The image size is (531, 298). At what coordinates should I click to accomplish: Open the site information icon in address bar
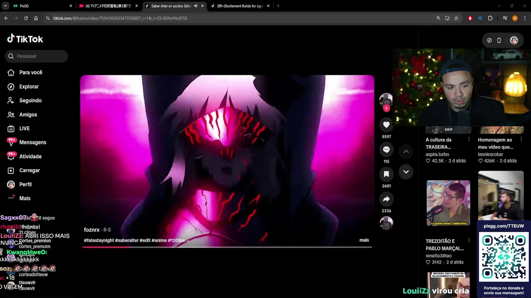[x=48, y=18]
